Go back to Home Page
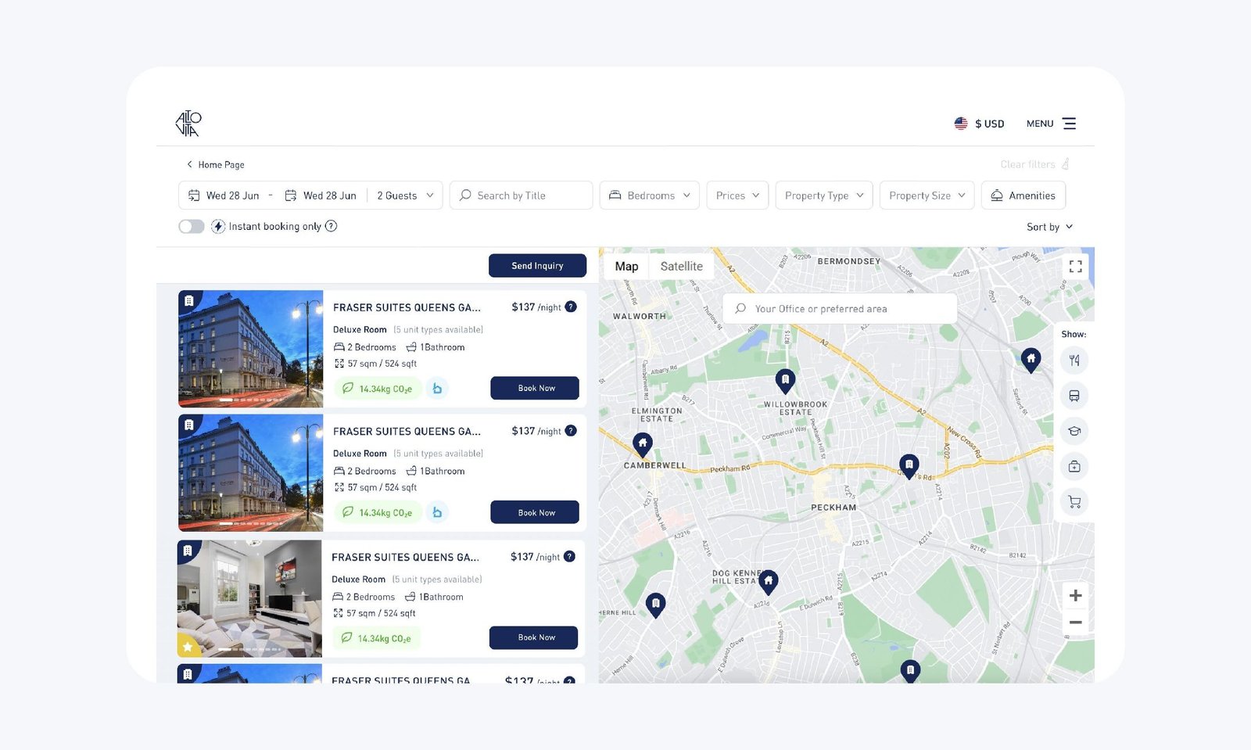This screenshot has height=750, width=1251. [x=215, y=165]
